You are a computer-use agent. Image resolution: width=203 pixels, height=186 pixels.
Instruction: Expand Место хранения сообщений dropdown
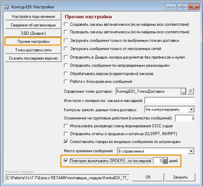(191, 151)
